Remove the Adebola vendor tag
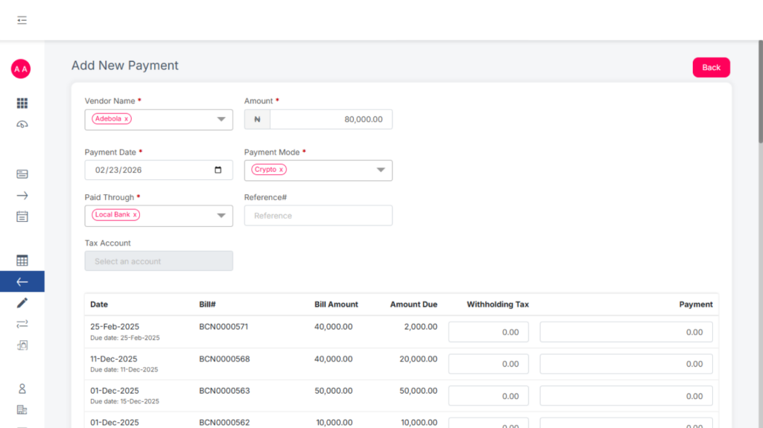 [127, 119]
